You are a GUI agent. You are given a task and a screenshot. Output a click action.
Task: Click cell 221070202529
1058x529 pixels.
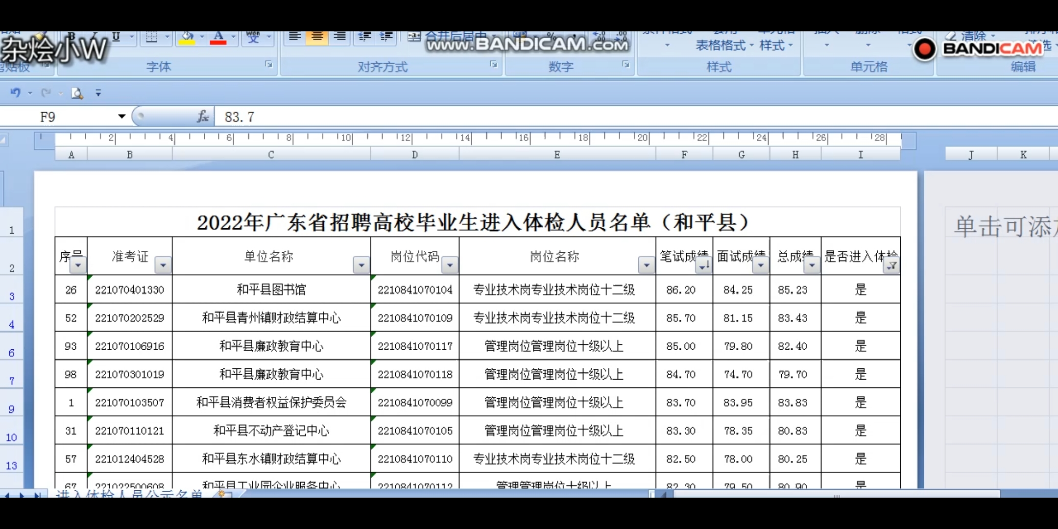click(130, 318)
